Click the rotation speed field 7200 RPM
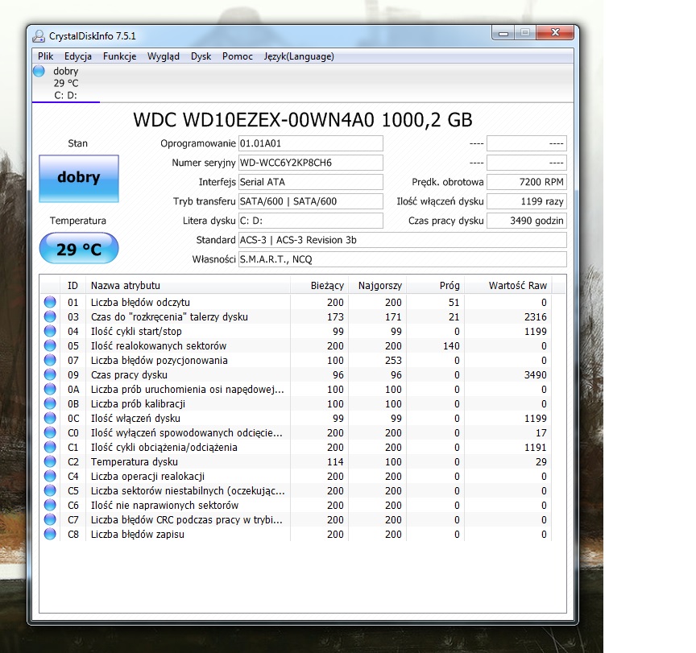The height and width of the screenshot is (653, 696). 527,182
